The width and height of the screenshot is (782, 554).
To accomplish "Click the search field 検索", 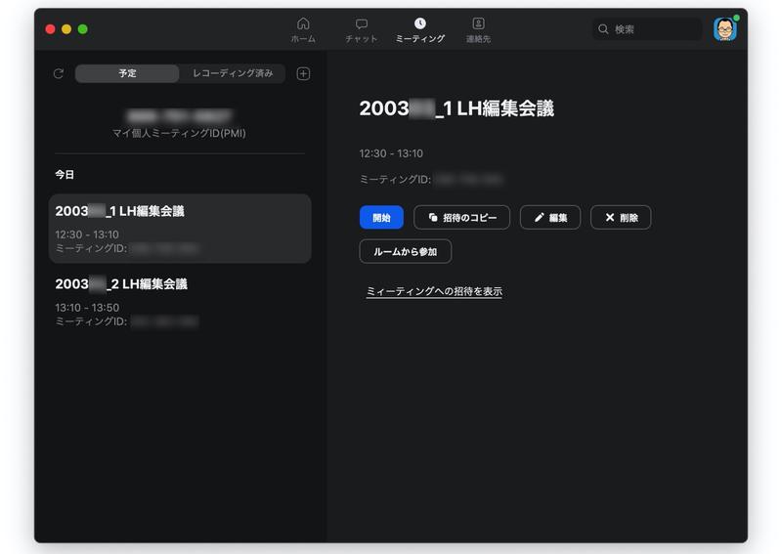I will pyautogui.click(x=647, y=29).
